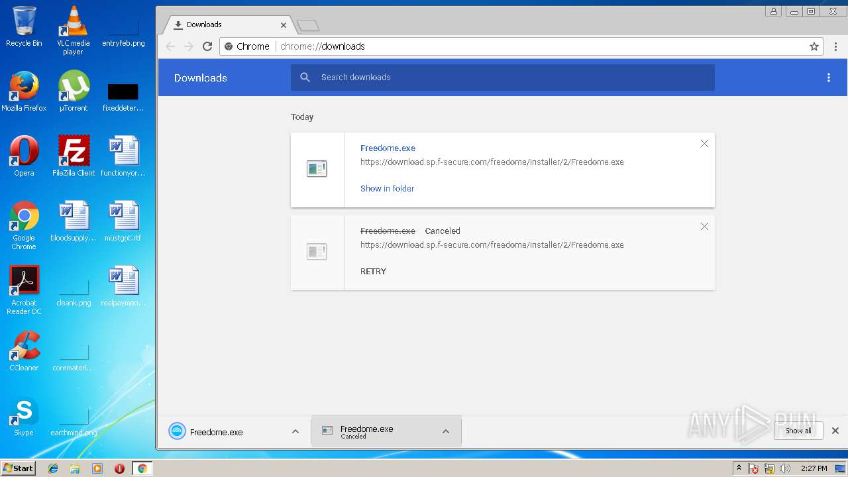The height and width of the screenshot is (477, 848).
Task: Open the Downloads page more actions menu
Action: 829,78
